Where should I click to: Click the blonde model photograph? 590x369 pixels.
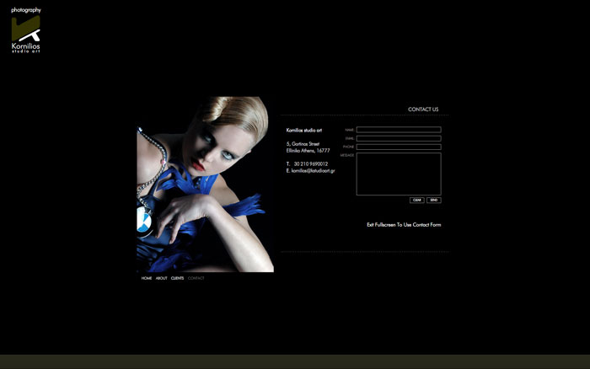click(205, 184)
